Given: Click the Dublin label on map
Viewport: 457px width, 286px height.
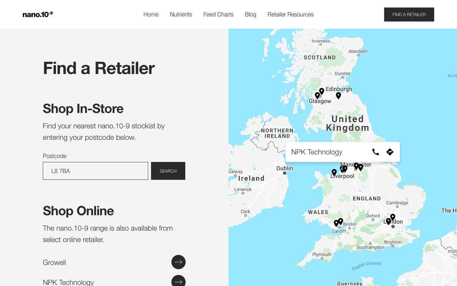Looking at the screenshot, I should 285,168.
